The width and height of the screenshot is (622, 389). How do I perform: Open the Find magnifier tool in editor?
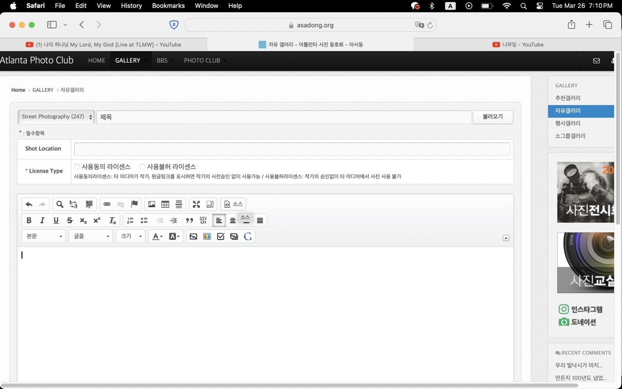point(60,204)
